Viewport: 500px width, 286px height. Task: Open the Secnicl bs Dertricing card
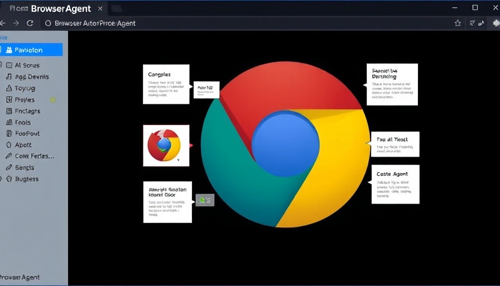point(392,84)
